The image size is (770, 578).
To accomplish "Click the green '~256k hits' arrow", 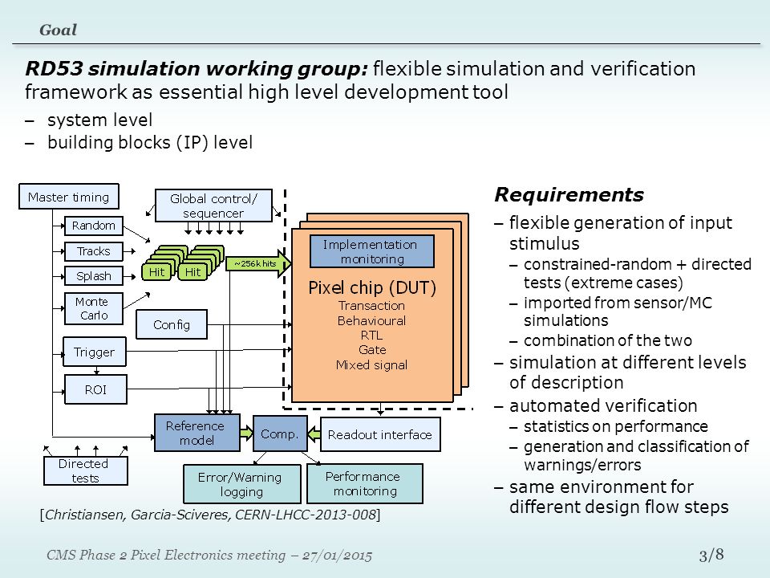I will tap(259, 264).
